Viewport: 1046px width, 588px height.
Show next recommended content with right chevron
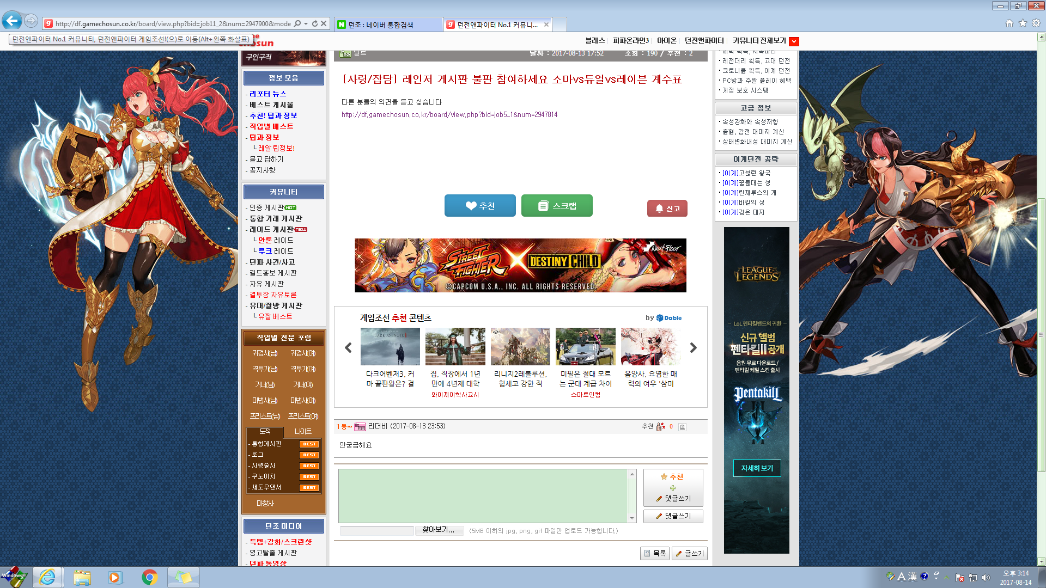(x=693, y=348)
